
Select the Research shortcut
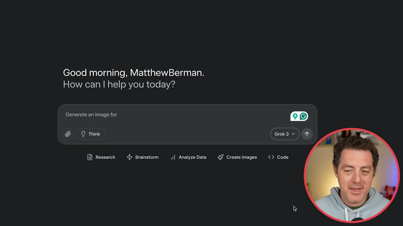tap(101, 157)
